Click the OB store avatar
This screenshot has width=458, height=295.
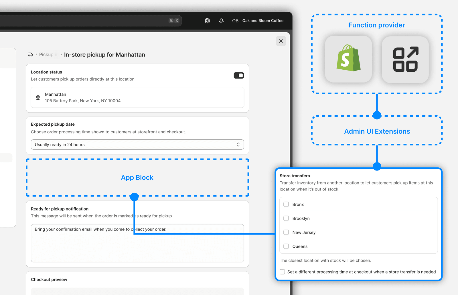tap(235, 21)
